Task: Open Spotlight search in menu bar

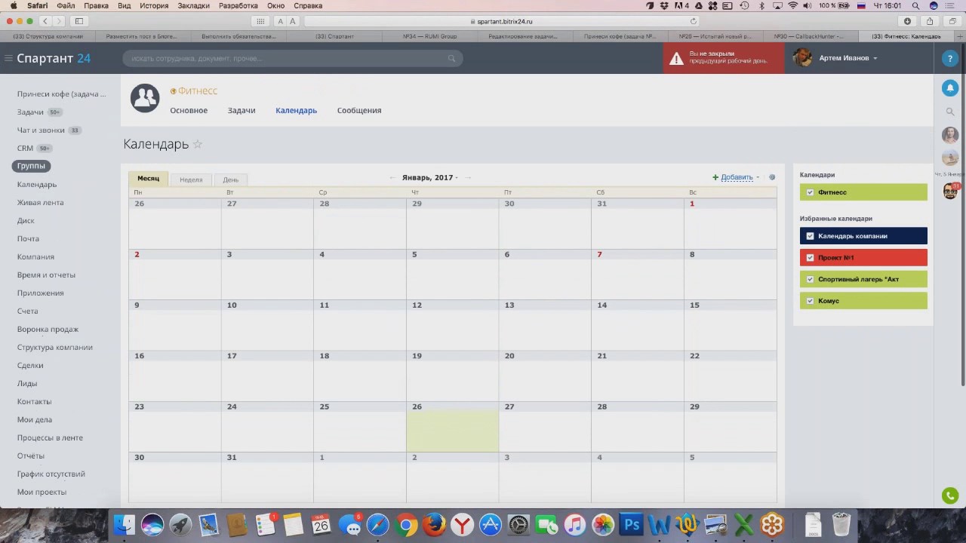Action: coord(915,5)
